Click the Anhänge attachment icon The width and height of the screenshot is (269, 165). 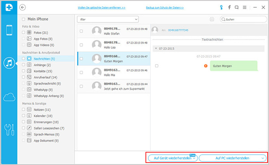29,65
